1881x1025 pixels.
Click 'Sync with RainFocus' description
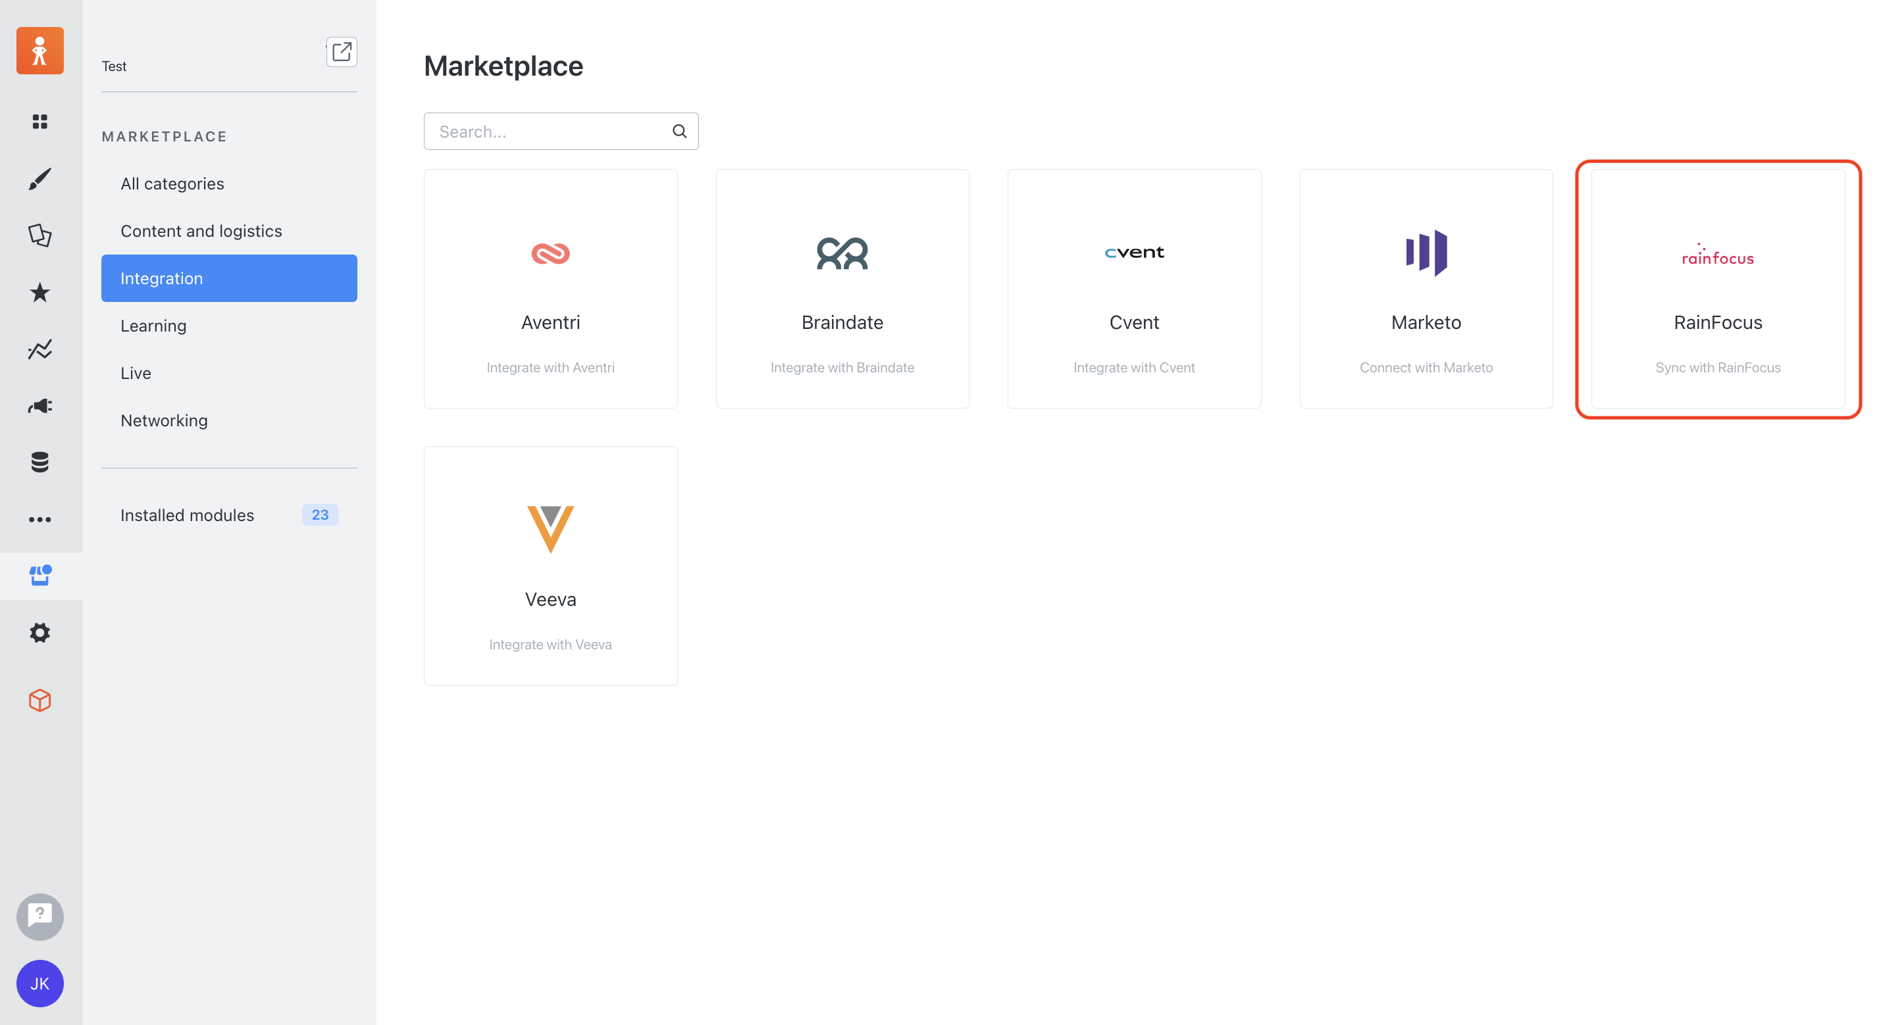pyautogui.click(x=1717, y=367)
